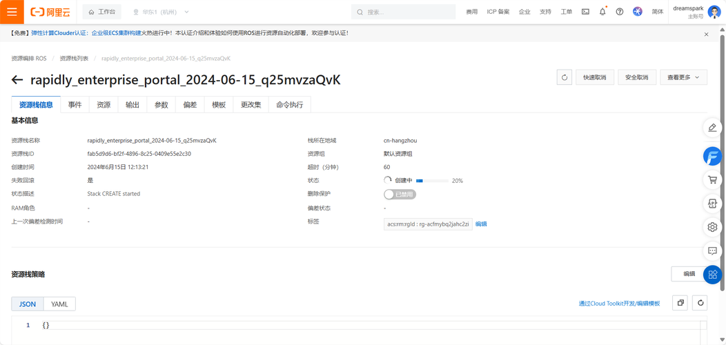Select JSON policy format
Viewport: 726px width, 345px height.
pos(28,304)
